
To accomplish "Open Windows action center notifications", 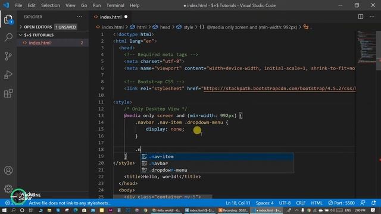I will coord(373,210).
